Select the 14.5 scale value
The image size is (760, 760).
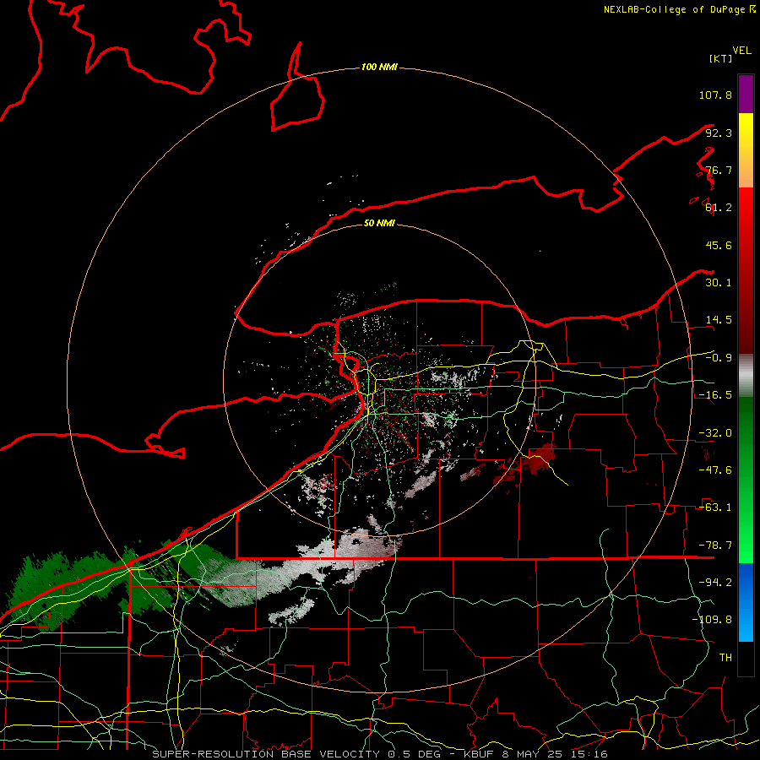point(719,320)
